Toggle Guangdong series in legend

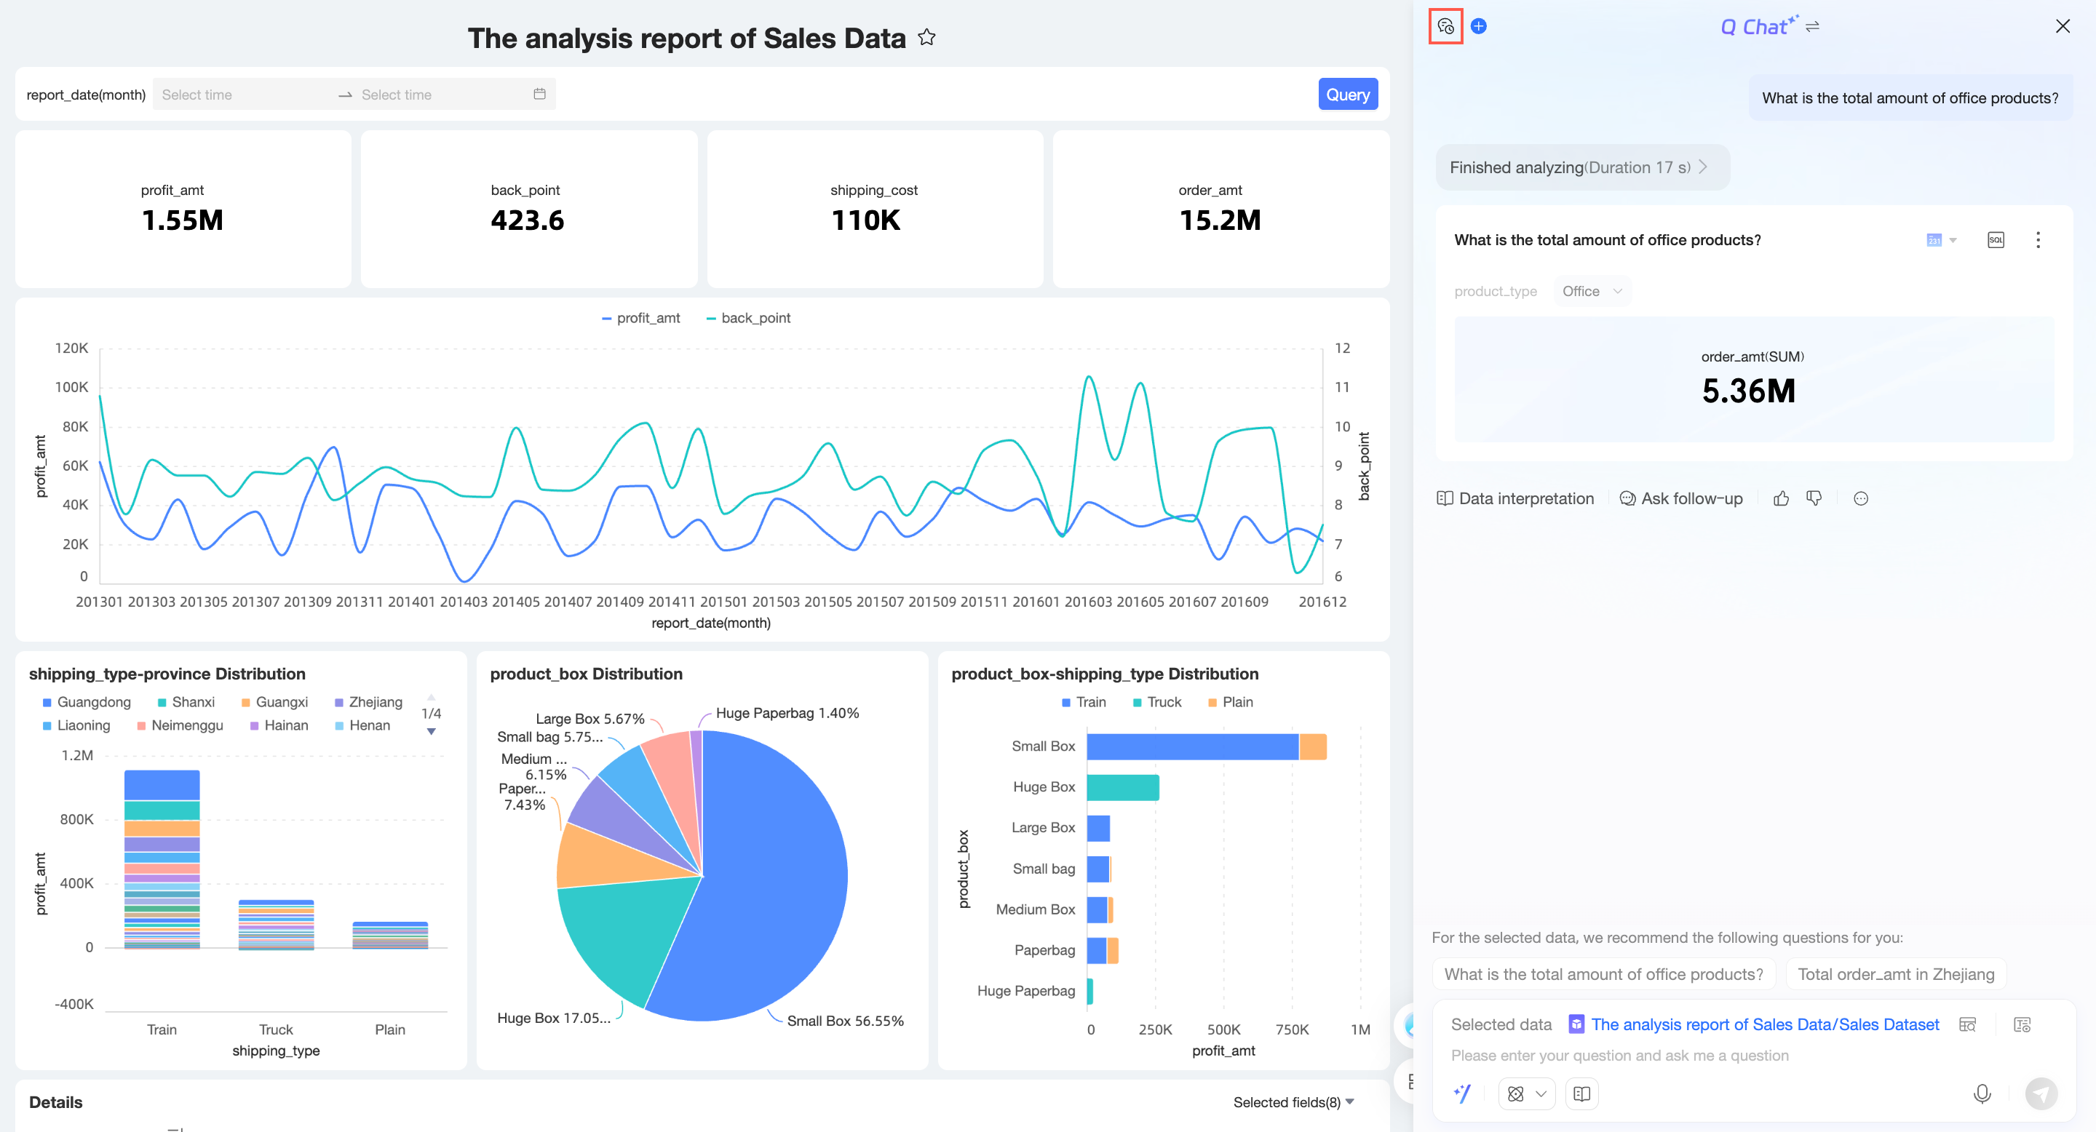click(x=87, y=702)
